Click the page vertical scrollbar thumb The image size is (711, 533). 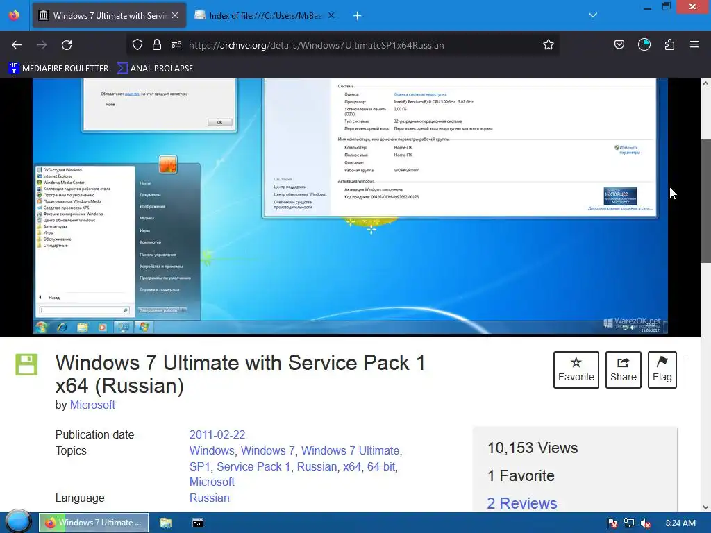(x=705, y=201)
